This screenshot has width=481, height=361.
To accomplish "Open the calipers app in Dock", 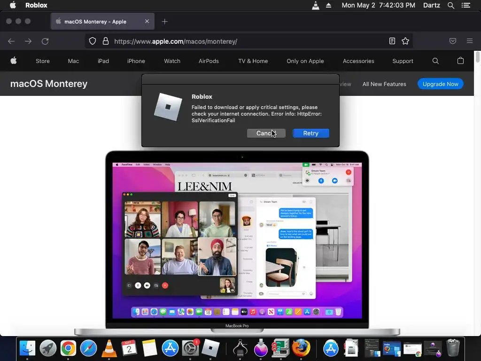I will 240,348.
